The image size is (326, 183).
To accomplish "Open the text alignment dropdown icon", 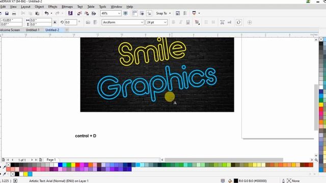I will (x=197, y=22).
